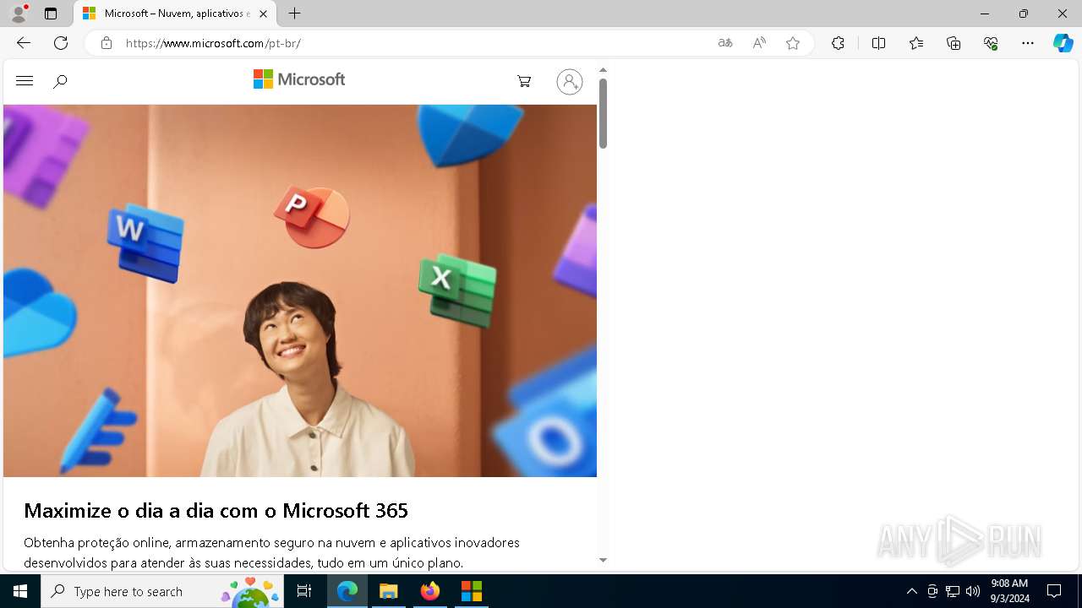The height and width of the screenshot is (608, 1082).
Task: Open network status tray icon
Action: 953,591
